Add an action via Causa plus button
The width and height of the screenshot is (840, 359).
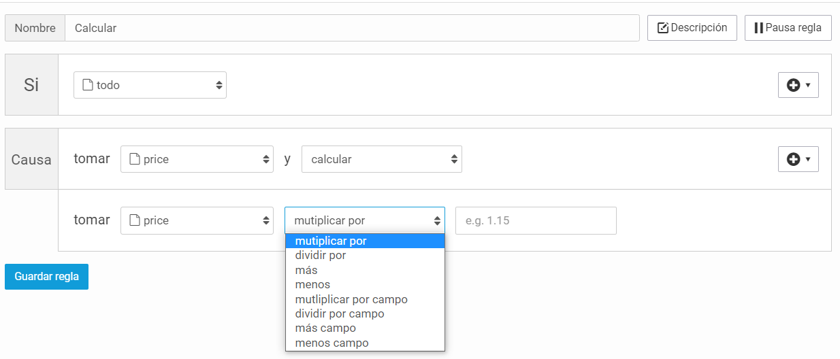pyautogui.click(x=798, y=159)
